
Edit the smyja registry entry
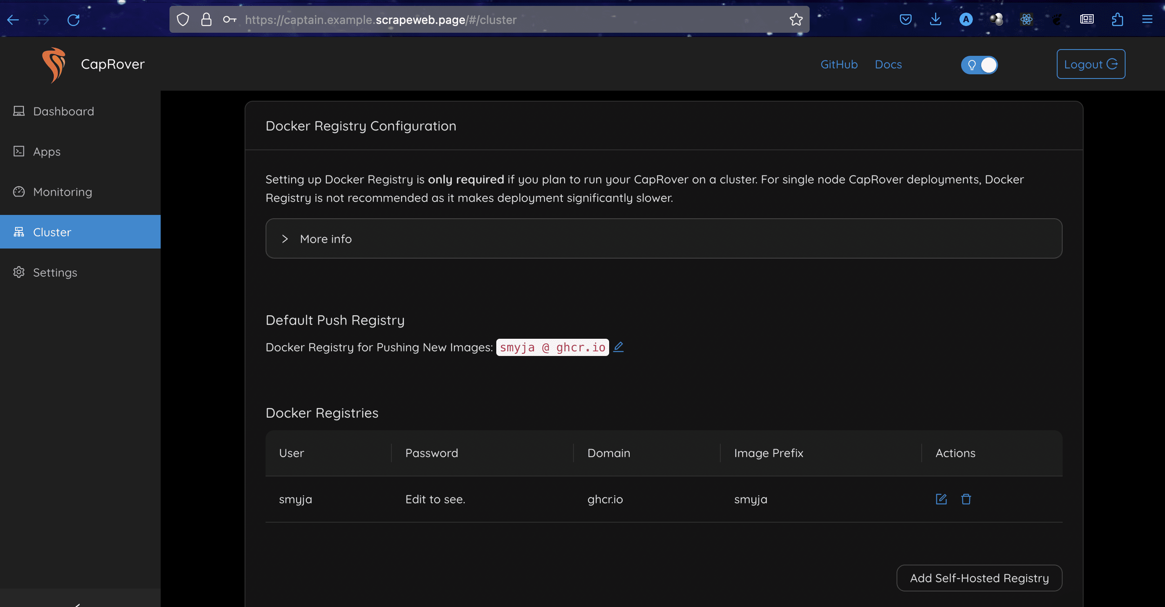(941, 499)
